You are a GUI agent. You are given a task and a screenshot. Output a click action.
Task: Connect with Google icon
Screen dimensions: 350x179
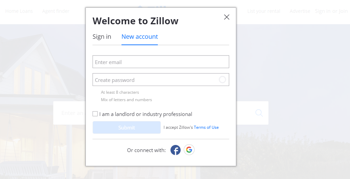point(189,150)
